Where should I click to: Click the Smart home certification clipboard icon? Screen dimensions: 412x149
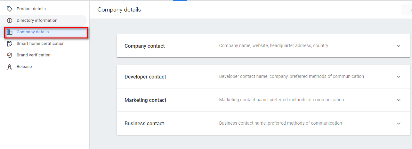pos(10,44)
